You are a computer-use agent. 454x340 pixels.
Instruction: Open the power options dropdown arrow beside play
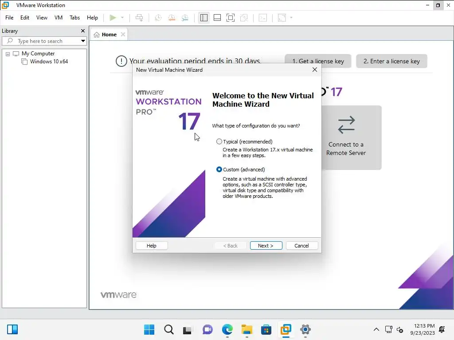coord(122,18)
